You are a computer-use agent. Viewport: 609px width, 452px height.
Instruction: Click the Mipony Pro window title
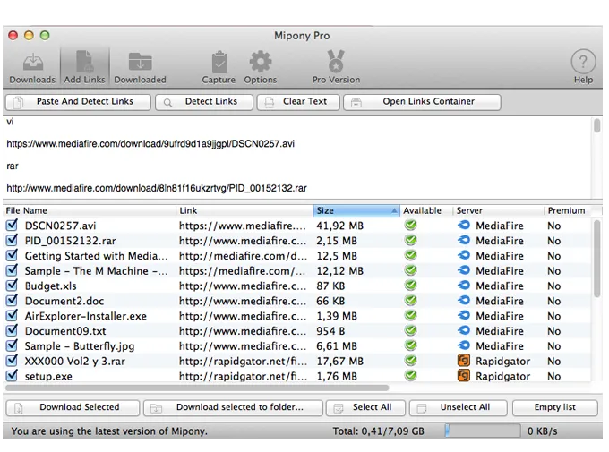pos(302,36)
